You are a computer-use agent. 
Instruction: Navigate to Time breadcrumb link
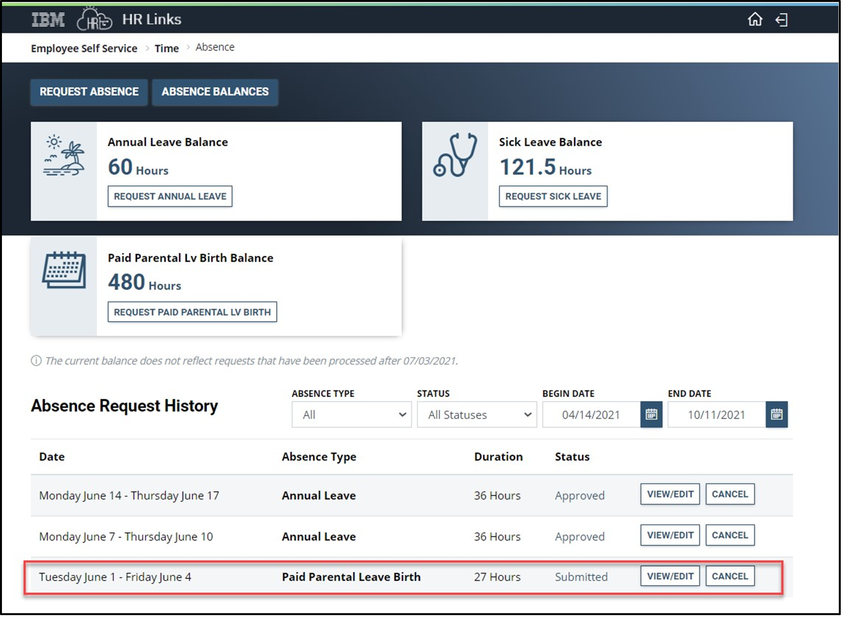pyautogui.click(x=167, y=48)
